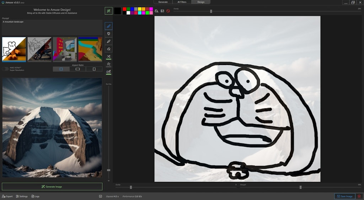Viewport: 364px width, 200px height.
Task: Open Settings in the bottom bar
Action: pos(22,196)
